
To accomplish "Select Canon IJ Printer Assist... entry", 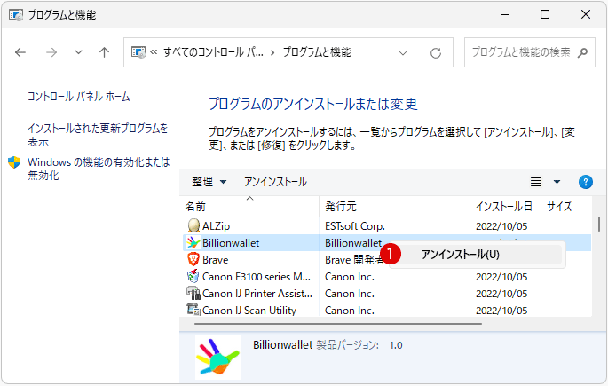I will (257, 294).
